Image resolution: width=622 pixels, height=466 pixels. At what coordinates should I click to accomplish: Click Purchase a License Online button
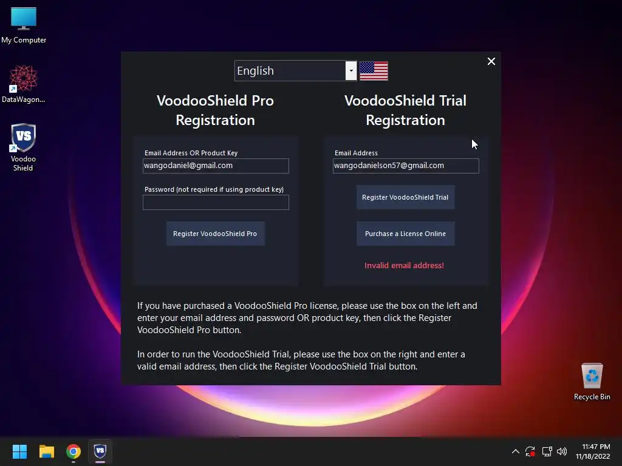(405, 234)
